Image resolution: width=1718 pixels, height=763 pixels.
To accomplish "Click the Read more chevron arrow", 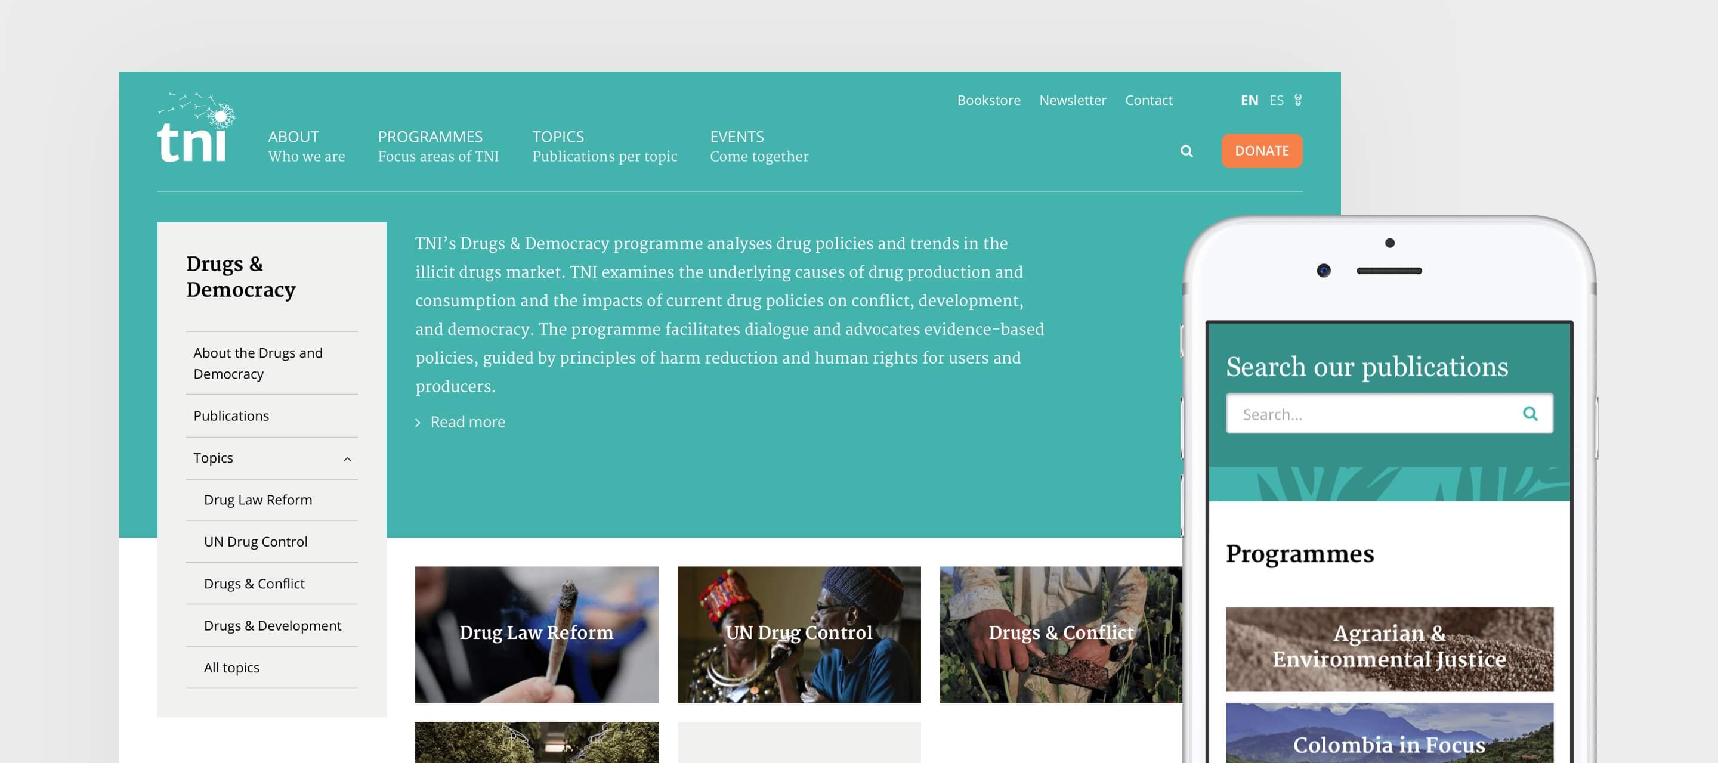I will (418, 423).
